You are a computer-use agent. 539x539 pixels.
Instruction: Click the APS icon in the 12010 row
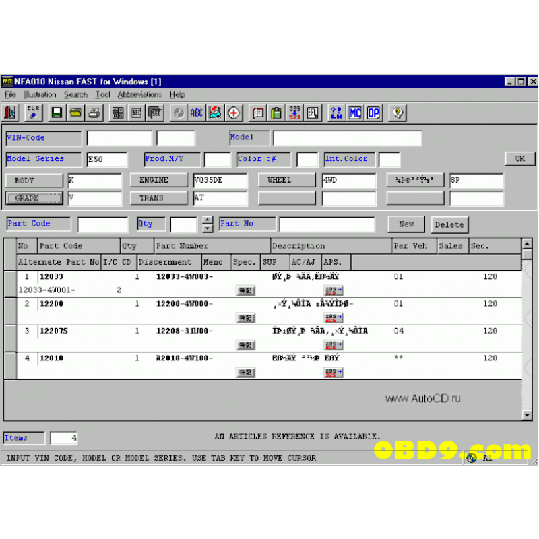[334, 373]
